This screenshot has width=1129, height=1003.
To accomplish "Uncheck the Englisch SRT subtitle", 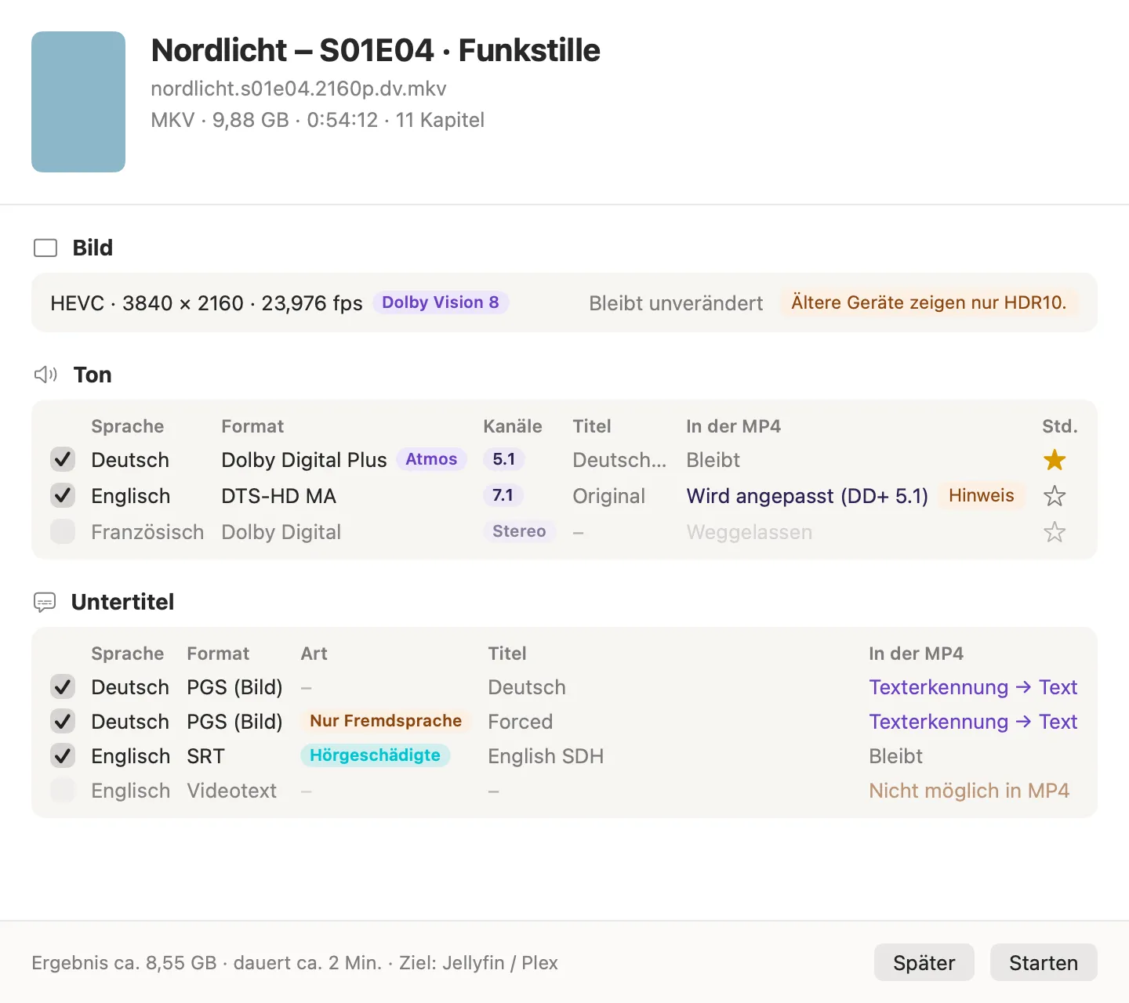I will (63, 755).
